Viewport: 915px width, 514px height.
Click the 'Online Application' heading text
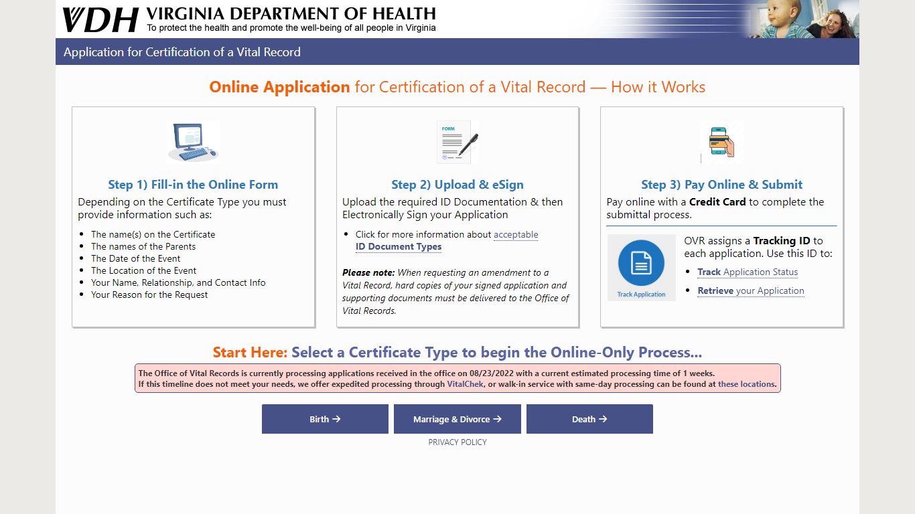(x=279, y=87)
